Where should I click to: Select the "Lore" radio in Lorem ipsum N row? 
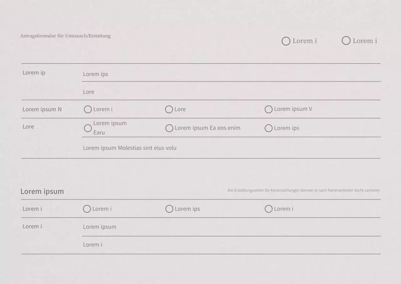pos(169,110)
